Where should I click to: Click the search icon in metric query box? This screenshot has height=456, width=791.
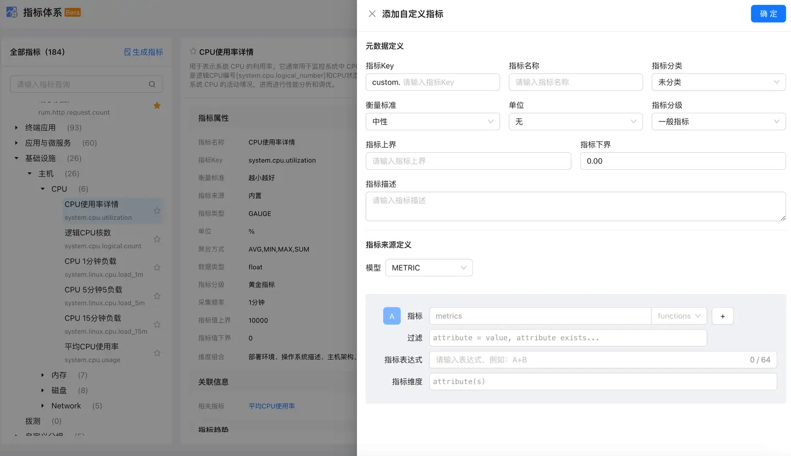(x=152, y=84)
